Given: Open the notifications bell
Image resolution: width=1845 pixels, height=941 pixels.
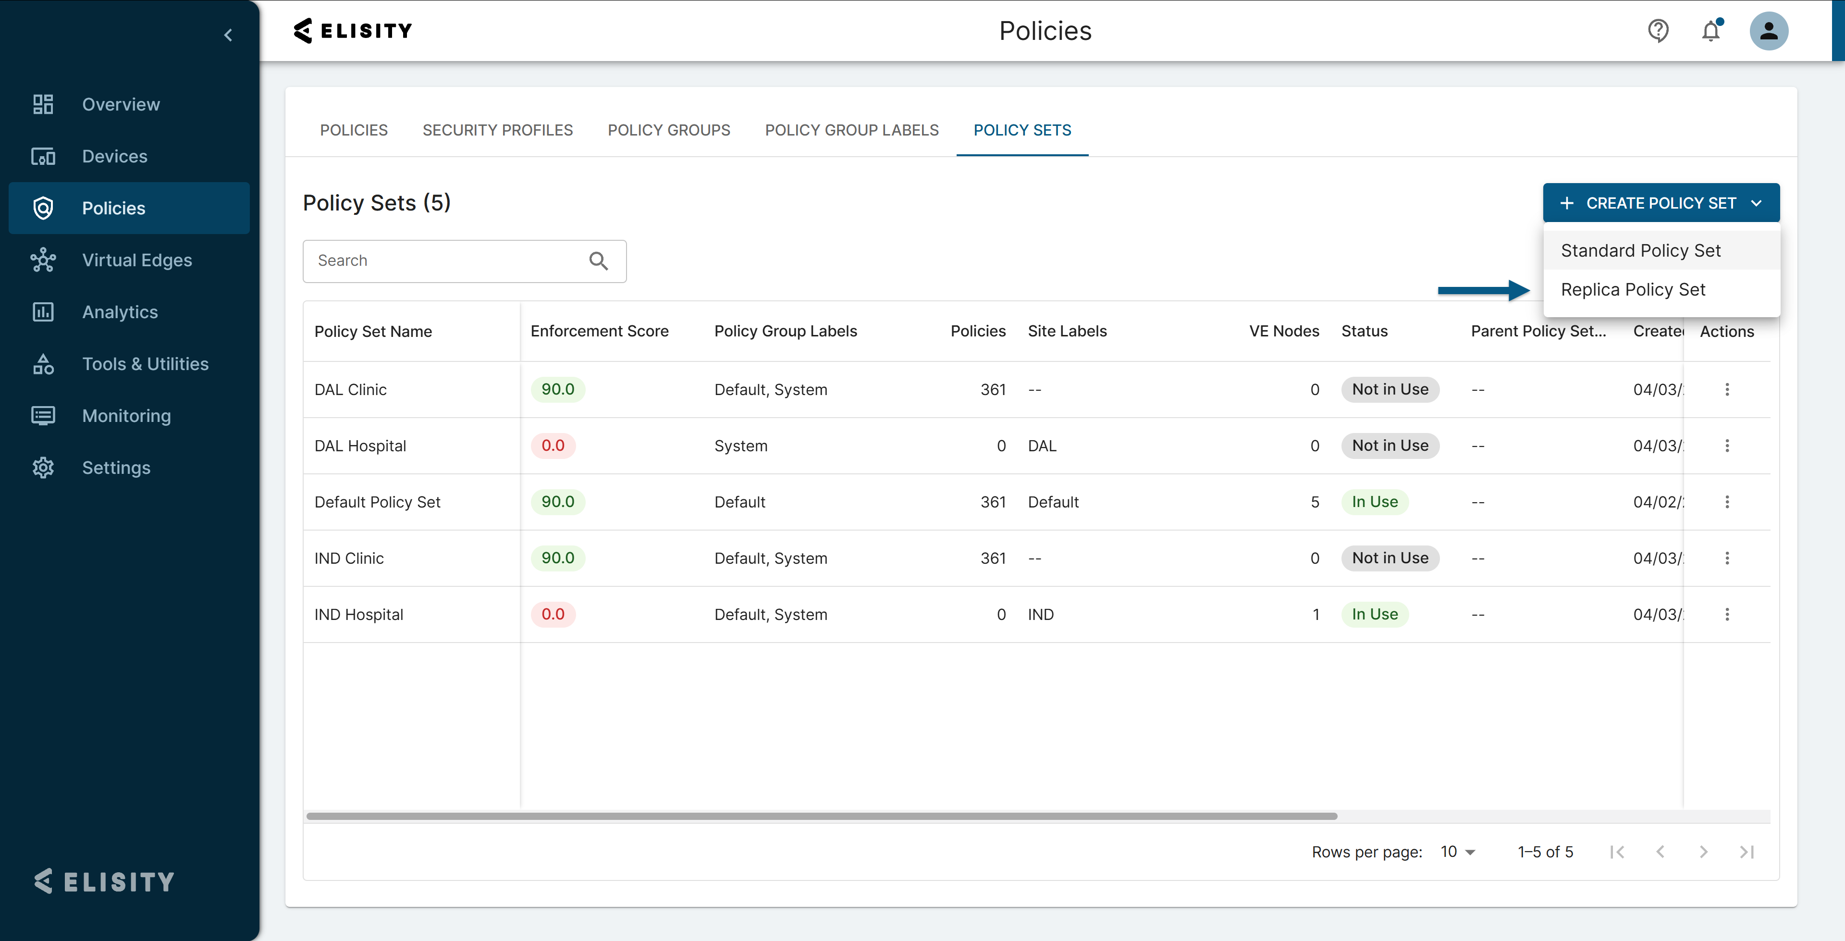Looking at the screenshot, I should point(1710,31).
